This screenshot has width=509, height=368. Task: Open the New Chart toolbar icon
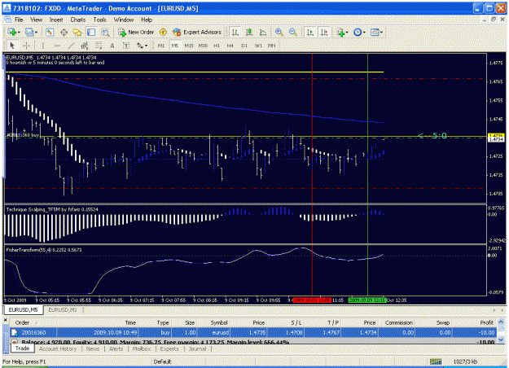[12, 32]
